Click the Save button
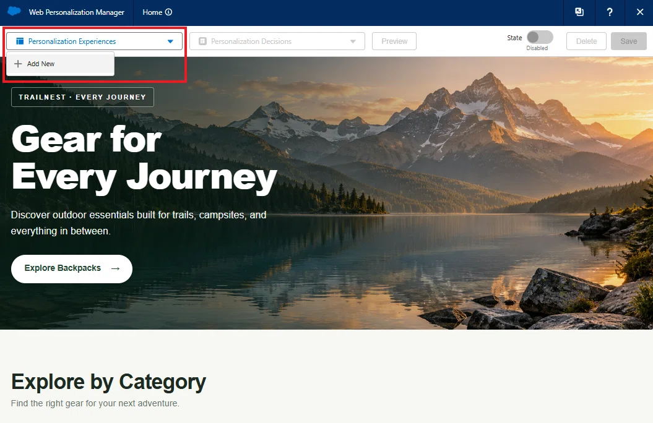Image resolution: width=653 pixels, height=423 pixels. point(629,41)
